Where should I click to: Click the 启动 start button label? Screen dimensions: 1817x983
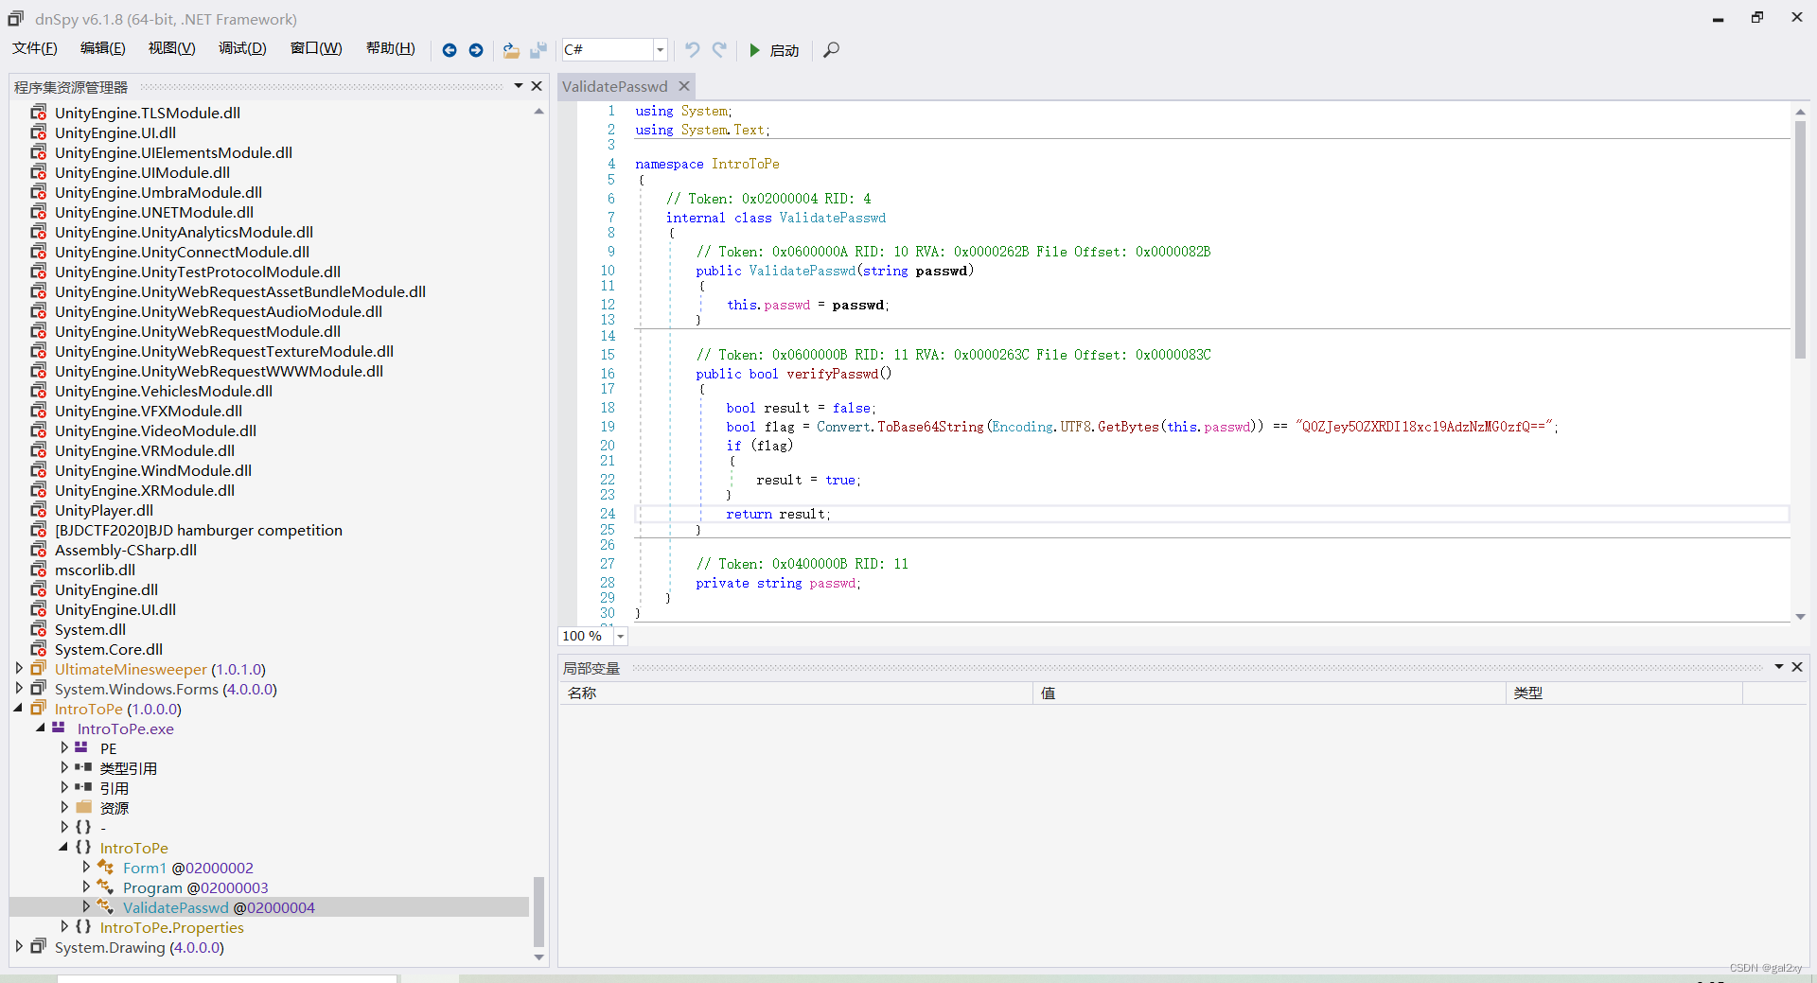[785, 51]
